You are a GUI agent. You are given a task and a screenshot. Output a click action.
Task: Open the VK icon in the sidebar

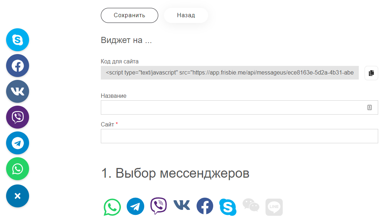coord(17,91)
